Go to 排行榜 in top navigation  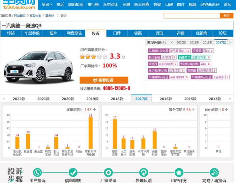tap(93, 4)
